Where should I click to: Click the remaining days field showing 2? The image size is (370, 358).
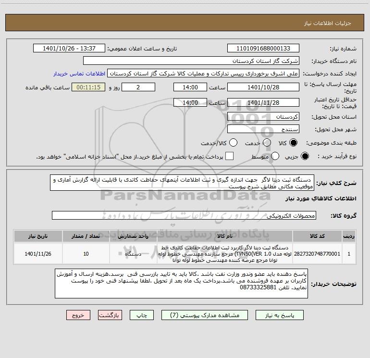tap(138, 87)
